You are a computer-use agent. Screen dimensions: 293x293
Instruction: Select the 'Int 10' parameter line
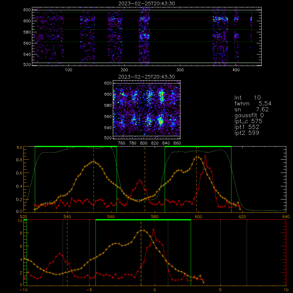[248, 98]
